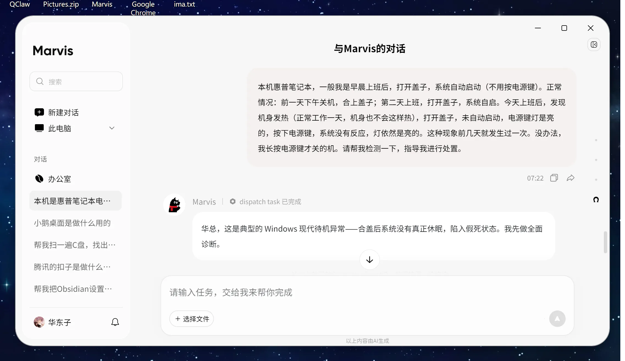Click the task input text area
This screenshot has width=625, height=361.
367,292
